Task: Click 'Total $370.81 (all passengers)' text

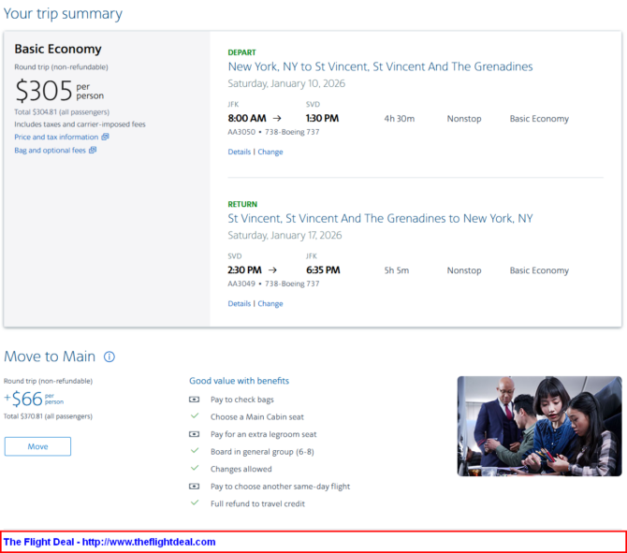Action: coord(48,416)
